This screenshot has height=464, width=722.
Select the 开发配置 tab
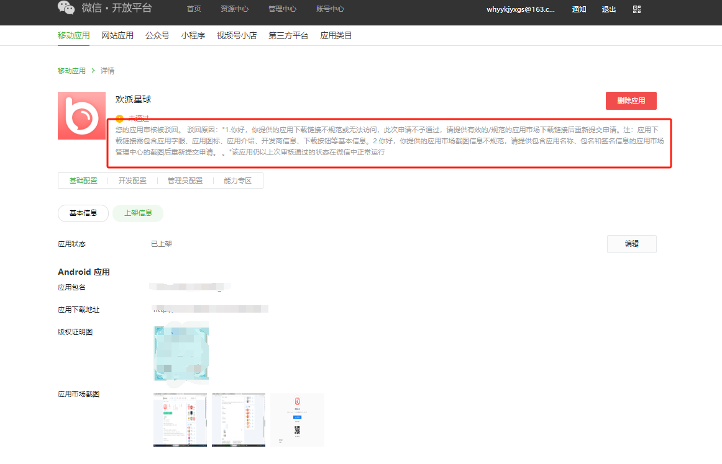point(132,181)
